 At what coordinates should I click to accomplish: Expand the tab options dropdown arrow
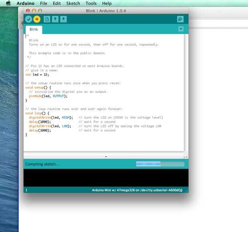(x=181, y=29)
